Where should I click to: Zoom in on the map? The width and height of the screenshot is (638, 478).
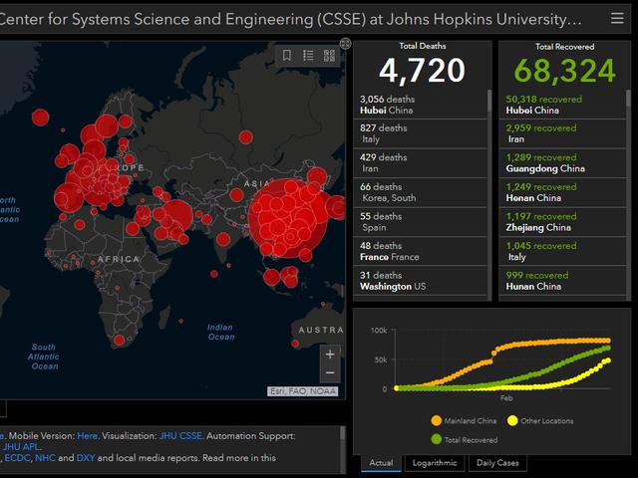point(330,355)
